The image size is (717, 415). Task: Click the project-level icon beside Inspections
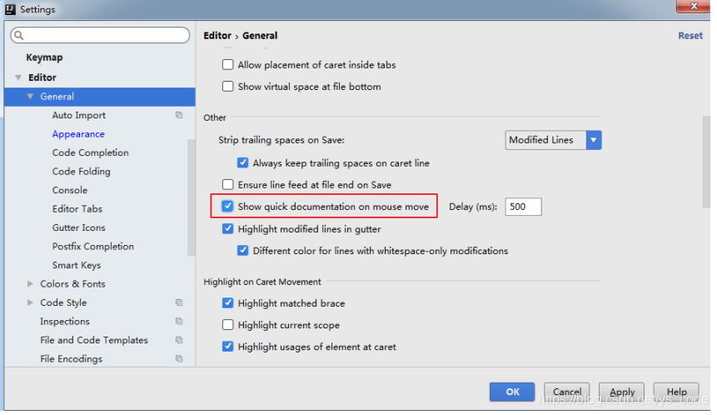coord(179,321)
